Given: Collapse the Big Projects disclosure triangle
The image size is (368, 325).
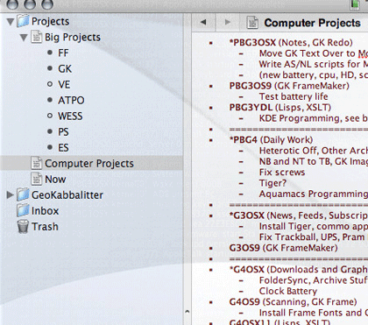Looking at the screenshot, I should (x=24, y=38).
